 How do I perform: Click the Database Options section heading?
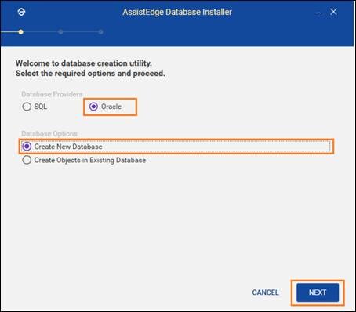[49, 134]
